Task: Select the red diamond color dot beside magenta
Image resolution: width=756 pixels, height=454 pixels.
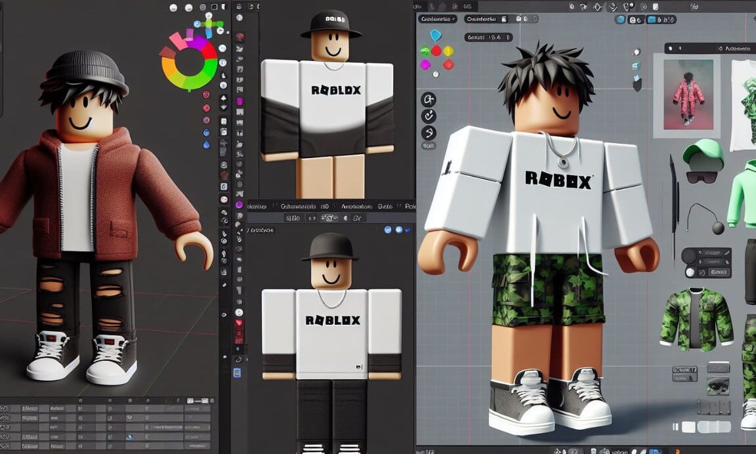Action: (448, 64)
